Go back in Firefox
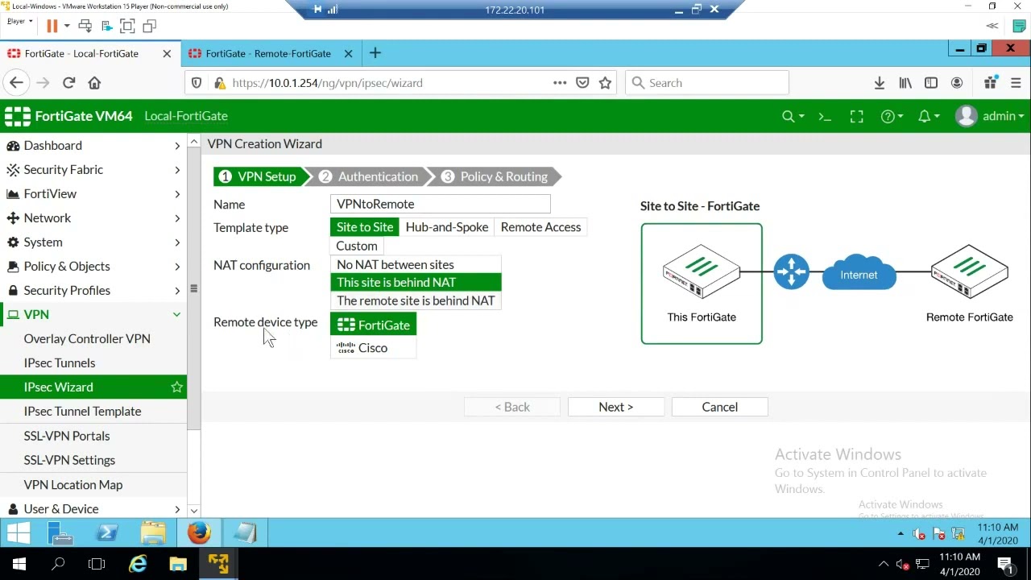Viewport: 1031px width, 580px height. point(16,83)
